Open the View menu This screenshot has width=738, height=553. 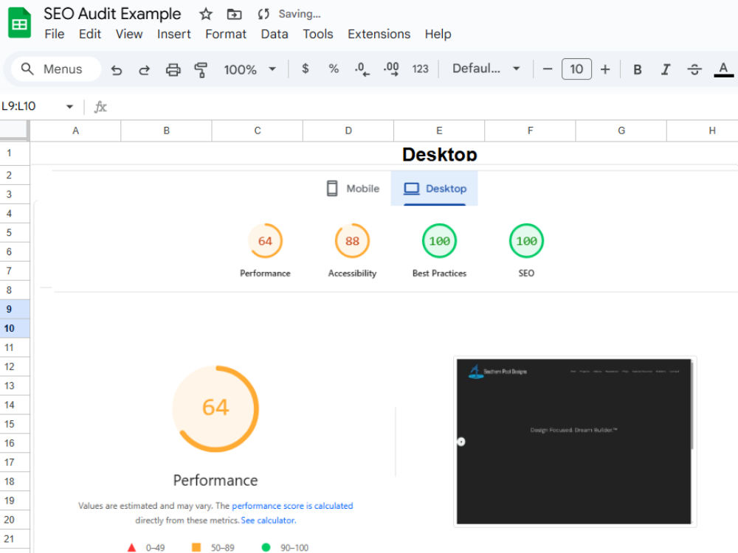pos(129,34)
